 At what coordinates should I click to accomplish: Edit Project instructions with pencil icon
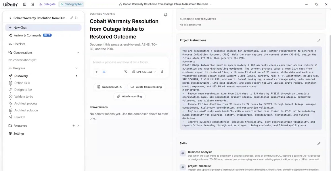coord(319,40)
